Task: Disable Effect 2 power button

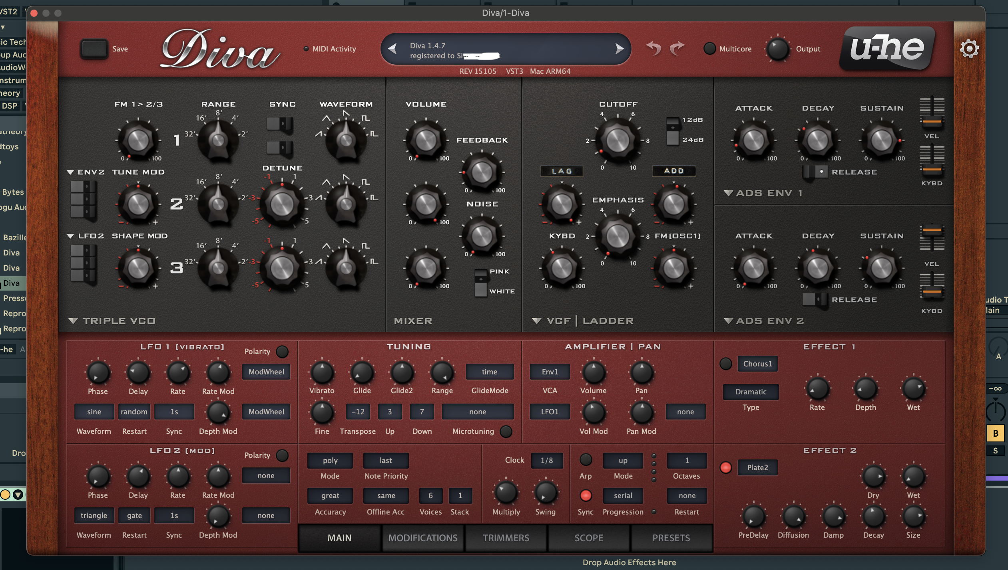Action: tap(726, 467)
